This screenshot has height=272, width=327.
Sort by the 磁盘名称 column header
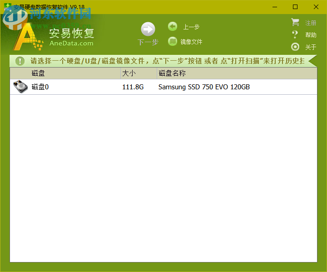pyautogui.click(x=237, y=73)
